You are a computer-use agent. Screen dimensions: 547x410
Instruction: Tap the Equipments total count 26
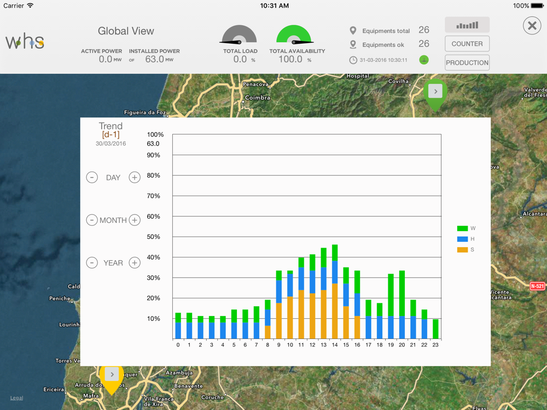coord(424,30)
